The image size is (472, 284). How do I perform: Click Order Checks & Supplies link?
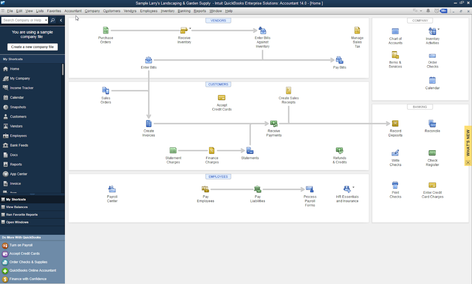pos(28,262)
